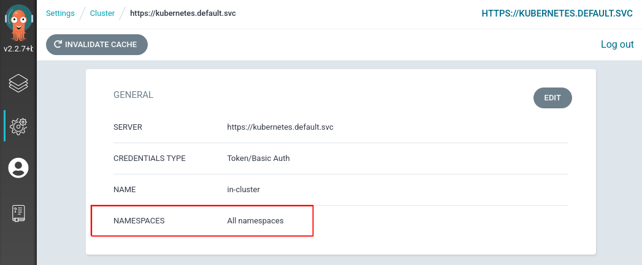Click the in-cluster name value
Screen dimensions: 642x265
(x=243, y=189)
